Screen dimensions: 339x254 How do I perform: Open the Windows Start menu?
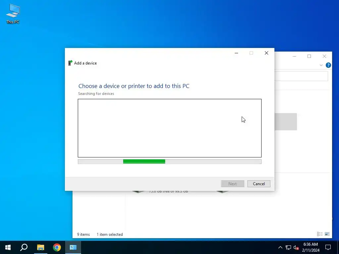(8, 247)
